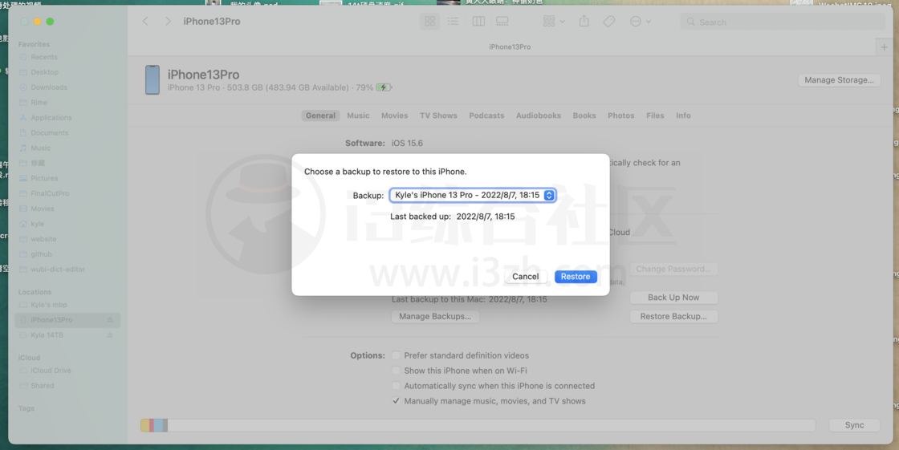This screenshot has width=899, height=450.
Task: Toggle Prefer standard definition videos checkbox
Action: pos(396,355)
